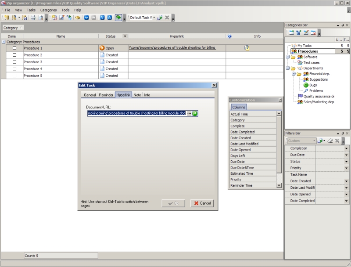Click the eraser icon in Filters Bar

[x=330, y=141]
